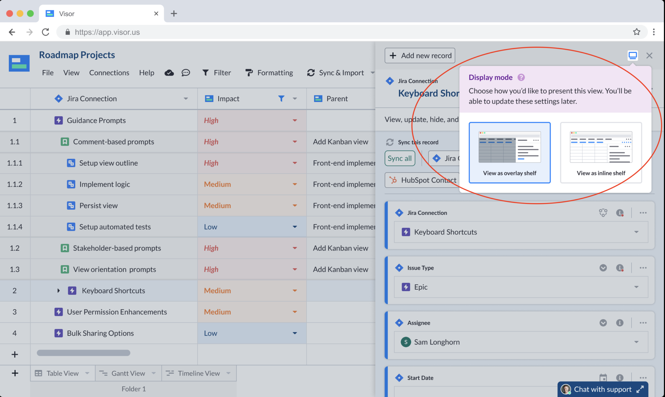Open more options on Start Date card
The height and width of the screenshot is (397, 665).
(643, 378)
